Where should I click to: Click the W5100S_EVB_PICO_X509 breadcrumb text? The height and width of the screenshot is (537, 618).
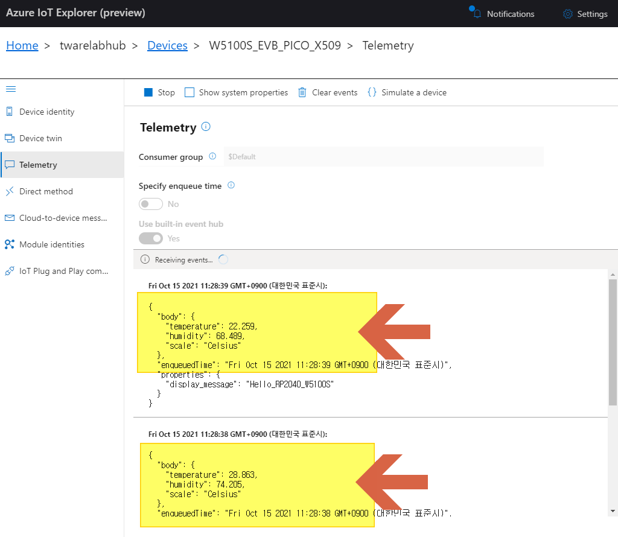275,45
